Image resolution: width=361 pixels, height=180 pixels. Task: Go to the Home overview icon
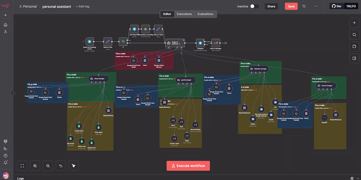(x=6, y=25)
